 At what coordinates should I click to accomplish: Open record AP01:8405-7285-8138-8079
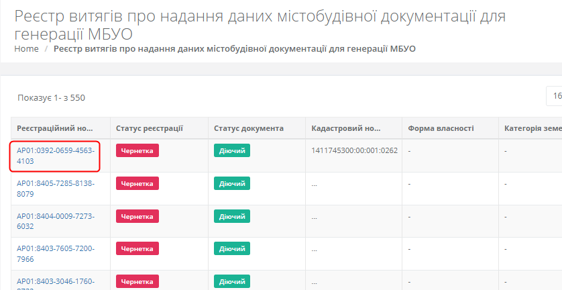coord(56,189)
